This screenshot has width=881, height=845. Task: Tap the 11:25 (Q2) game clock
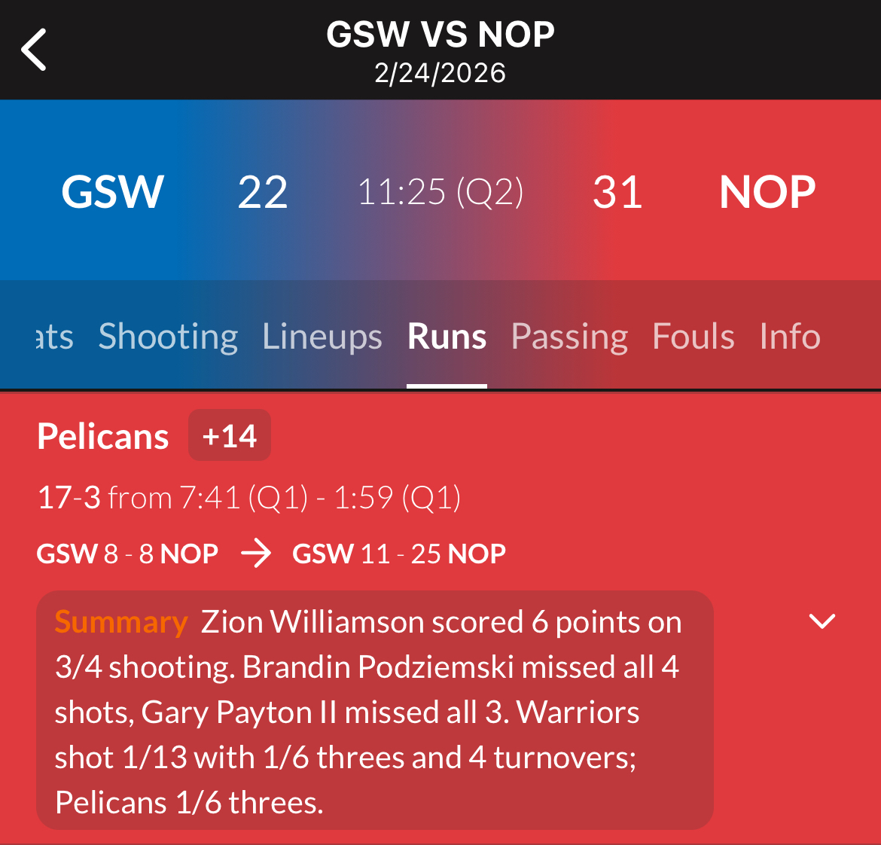tap(440, 192)
